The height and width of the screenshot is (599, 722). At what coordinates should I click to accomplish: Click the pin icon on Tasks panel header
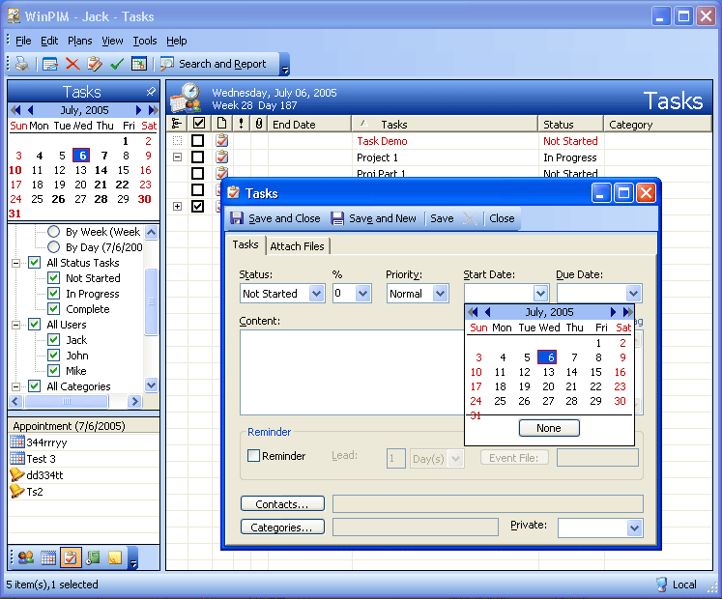[x=151, y=91]
